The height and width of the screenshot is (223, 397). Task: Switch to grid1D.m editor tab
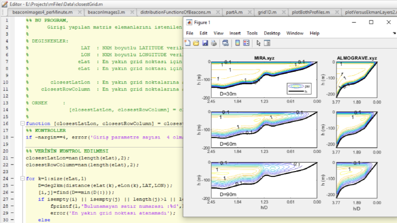point(267,12)
